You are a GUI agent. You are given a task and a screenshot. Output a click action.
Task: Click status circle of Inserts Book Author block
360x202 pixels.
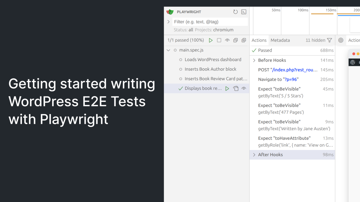[181, 69]
